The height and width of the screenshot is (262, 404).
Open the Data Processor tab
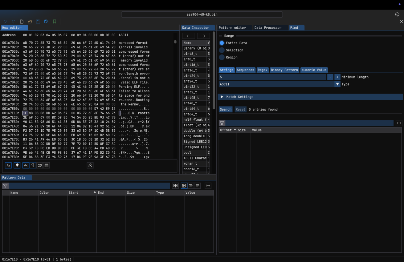pyautogui.click(x=268, y=28)
